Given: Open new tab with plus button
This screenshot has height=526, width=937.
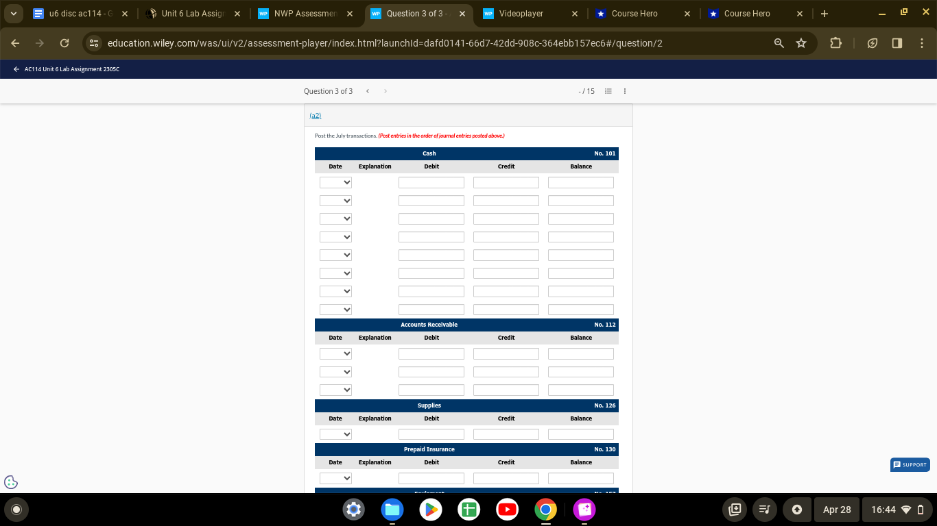Looking at the screenshot, I should (825, 14).
